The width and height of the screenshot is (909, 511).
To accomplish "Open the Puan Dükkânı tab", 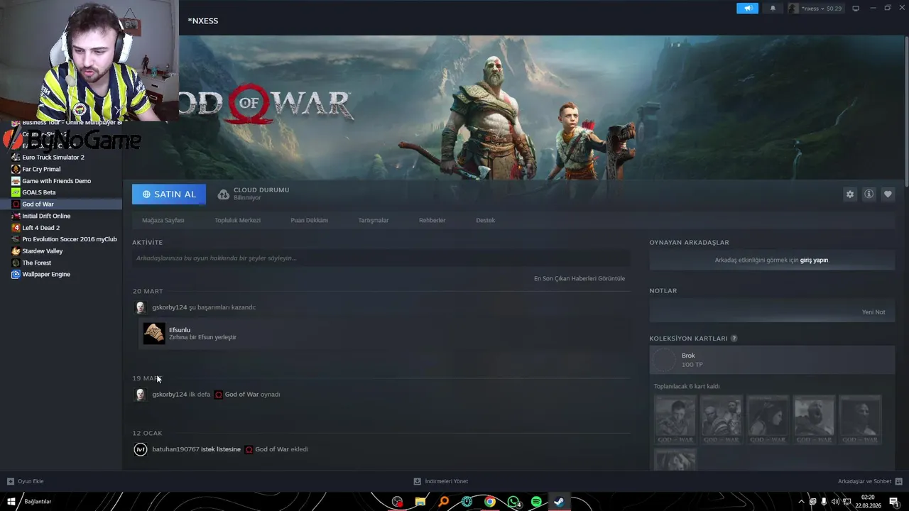I will (x=309, y=220).
